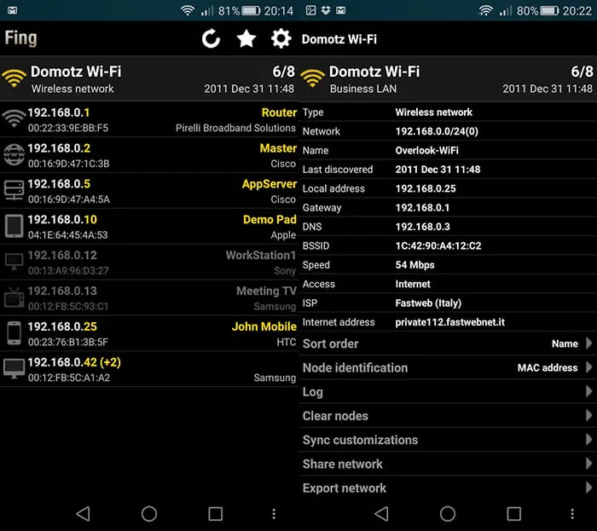Tap the Back navigation button on right screen
The height and width of the screenshot is (531, 597).
(x=381, y=513)
